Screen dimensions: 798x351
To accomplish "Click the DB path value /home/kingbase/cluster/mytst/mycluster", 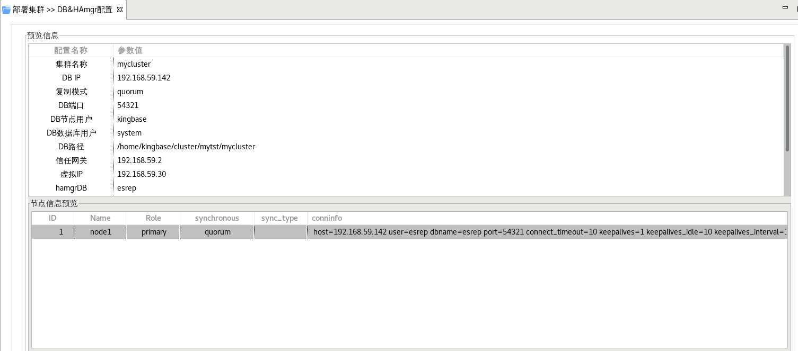I will 186,147.
